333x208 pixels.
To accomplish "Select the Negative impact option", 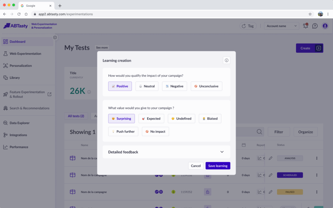I will [x=174, y=86].
